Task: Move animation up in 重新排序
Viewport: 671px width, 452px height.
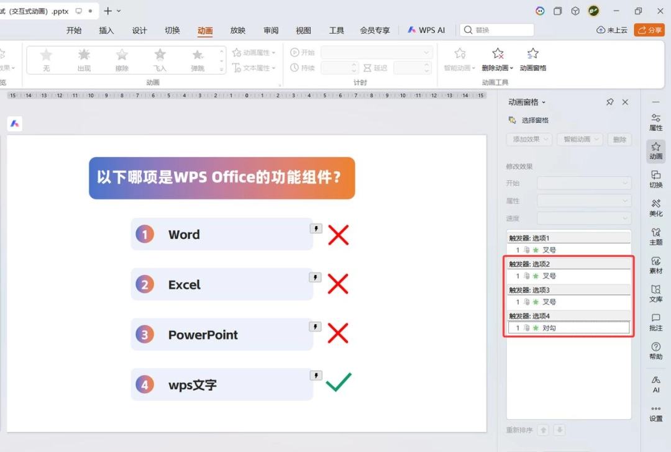Action: (x=543, y=430)
